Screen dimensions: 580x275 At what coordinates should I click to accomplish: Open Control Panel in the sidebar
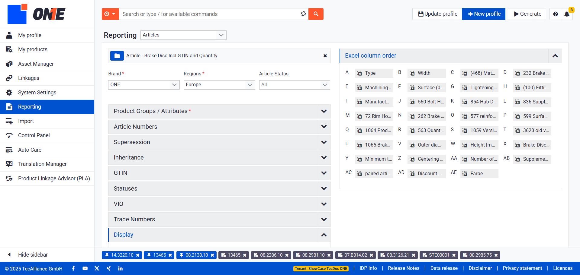(47, 135)
